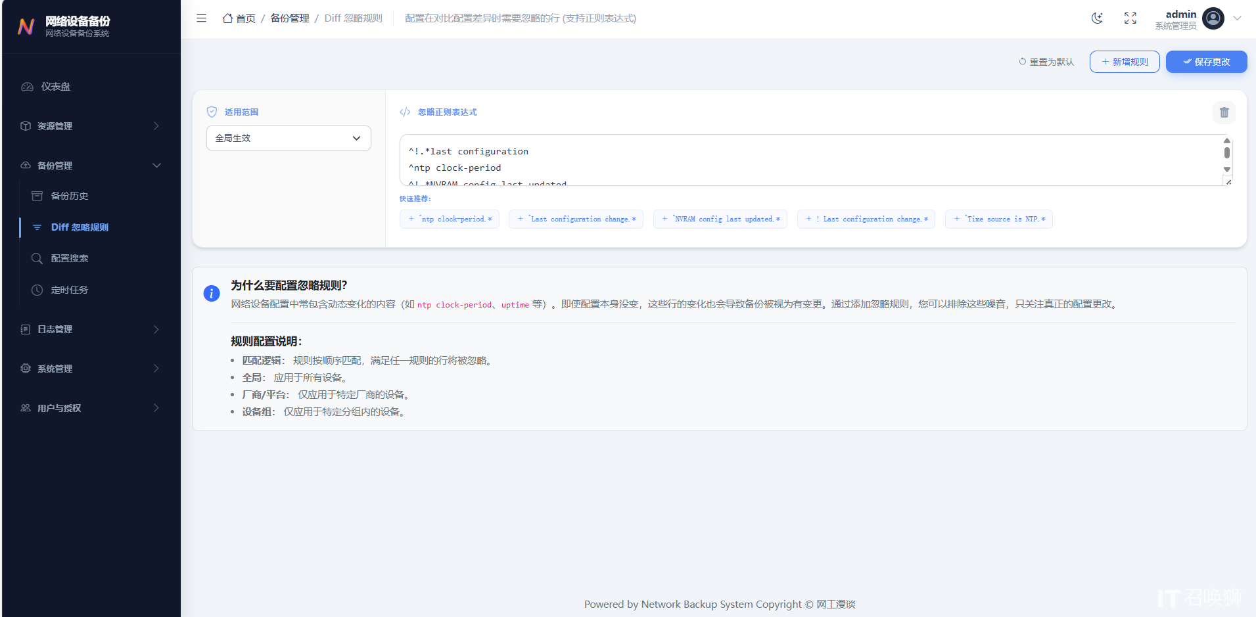This screenshot has width=1256, height=617.
Task: Click the 备份管理 cloud icon
Action: 26,166
